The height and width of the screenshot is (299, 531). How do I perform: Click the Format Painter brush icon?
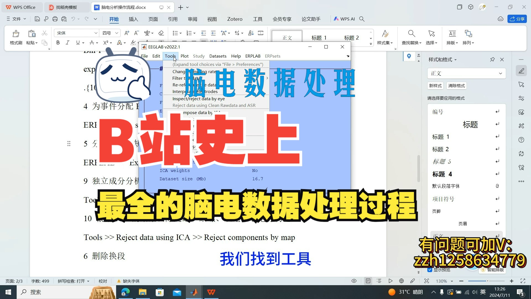pos(16,34)
